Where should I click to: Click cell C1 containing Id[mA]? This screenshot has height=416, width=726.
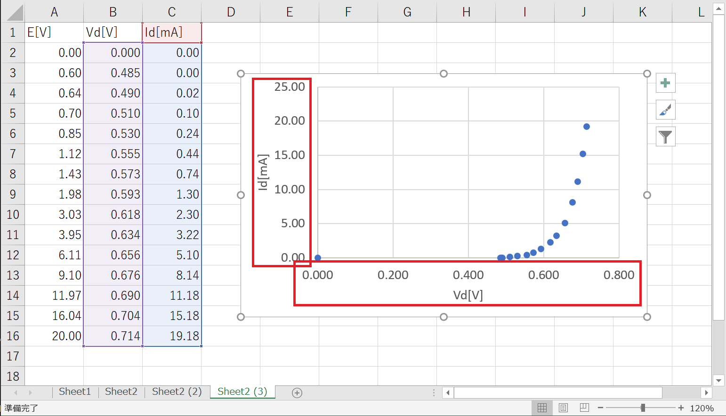pyautogui.click(x=172, y=32)
